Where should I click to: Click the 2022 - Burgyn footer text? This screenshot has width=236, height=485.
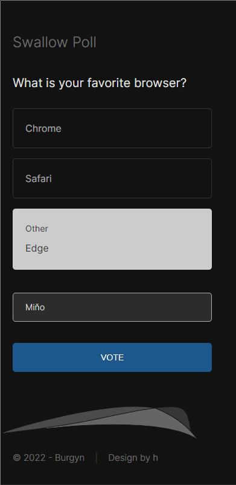point(54,458)
